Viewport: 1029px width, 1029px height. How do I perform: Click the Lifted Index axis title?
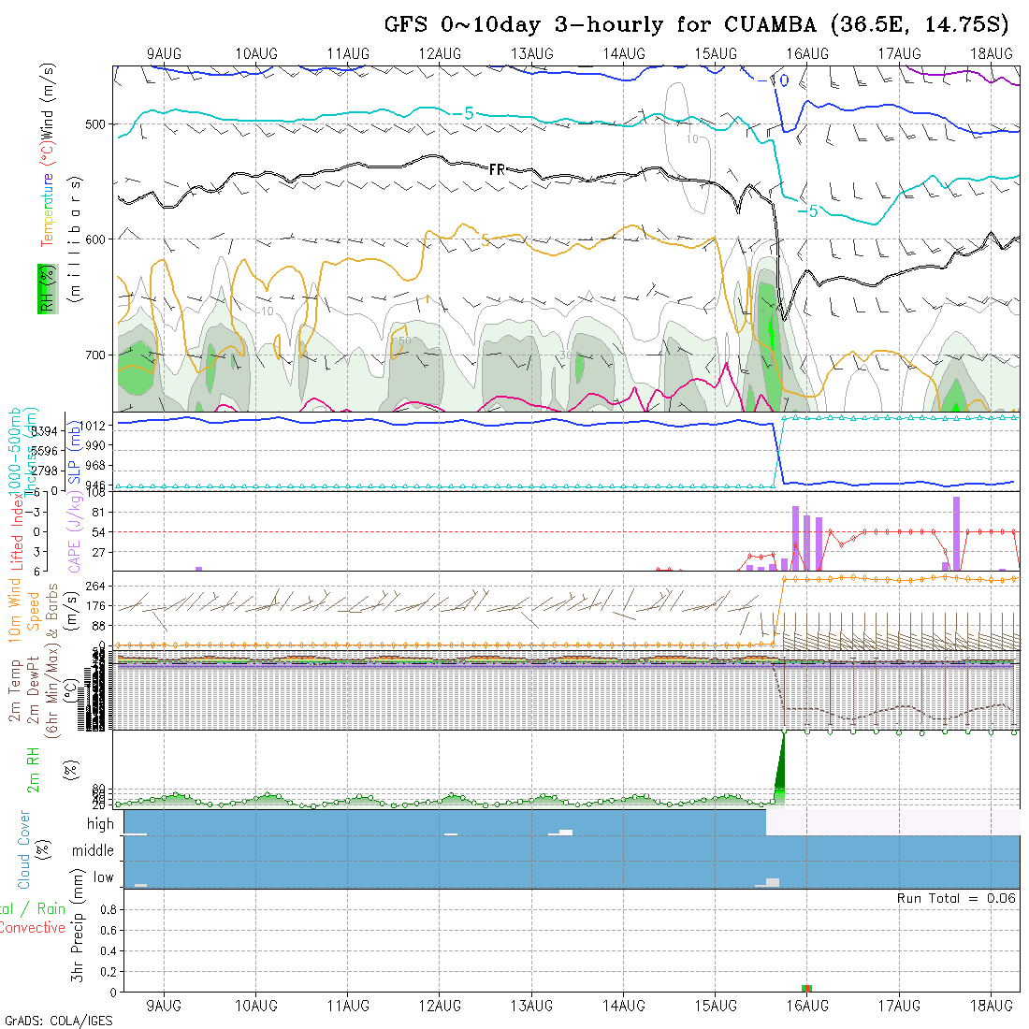click(17, 532)
